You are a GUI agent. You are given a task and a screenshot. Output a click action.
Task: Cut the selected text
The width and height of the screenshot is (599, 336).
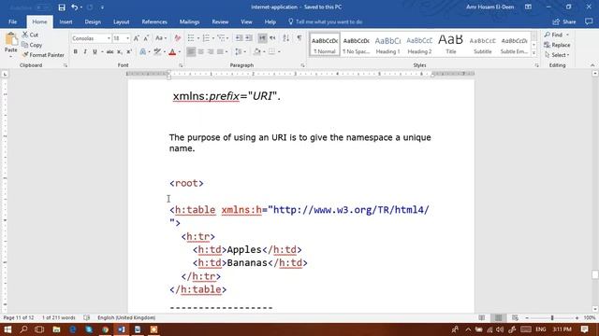click(x=30, y=35)
